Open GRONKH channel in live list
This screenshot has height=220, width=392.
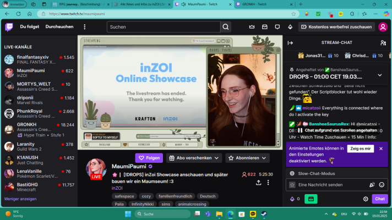[39, 130]
